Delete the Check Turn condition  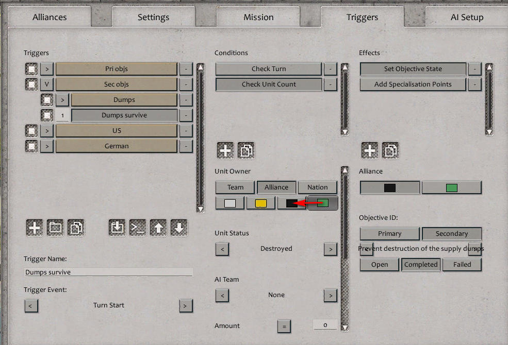click(331, 69)
